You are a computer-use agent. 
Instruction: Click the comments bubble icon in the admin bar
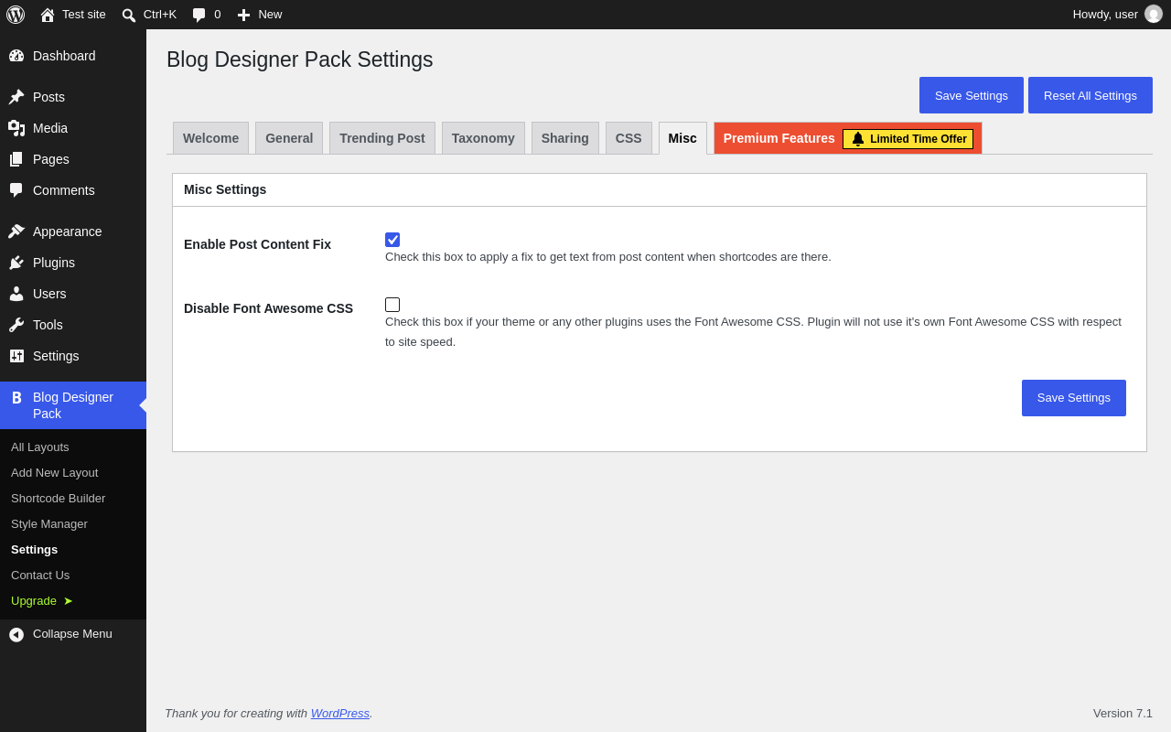(199, 15)
